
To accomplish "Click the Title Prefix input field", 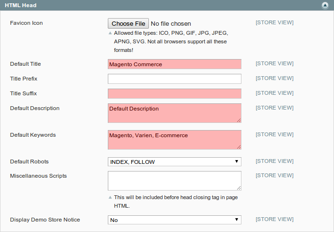I will [175, 79].
